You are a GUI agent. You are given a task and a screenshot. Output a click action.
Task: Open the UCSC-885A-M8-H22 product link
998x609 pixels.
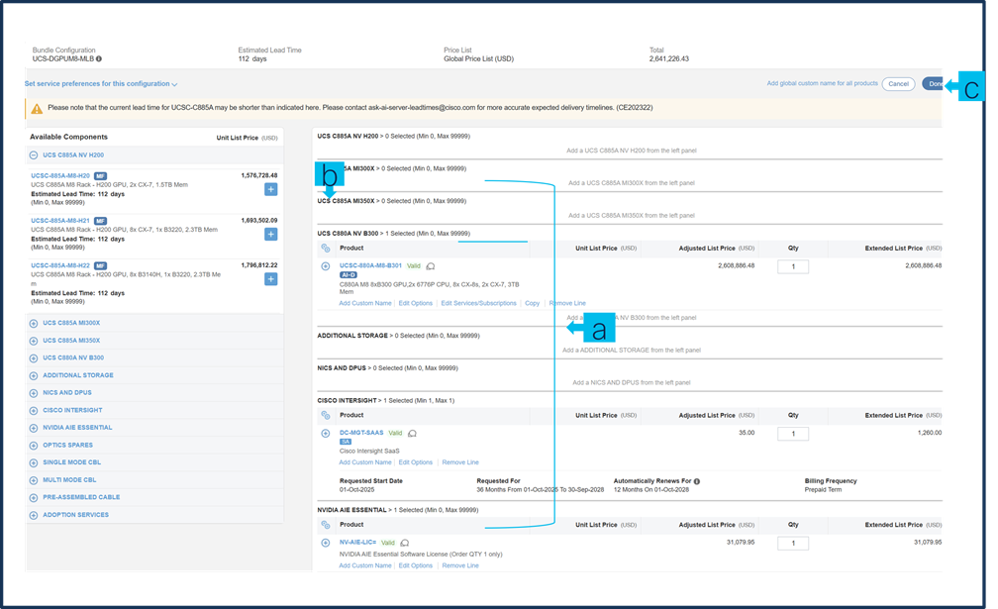click(x=60, y=265)
